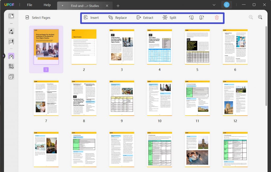Rotate pages left using the toolbar icon
Viewport: 271px width, 172px height.
(x=191, y=17)
